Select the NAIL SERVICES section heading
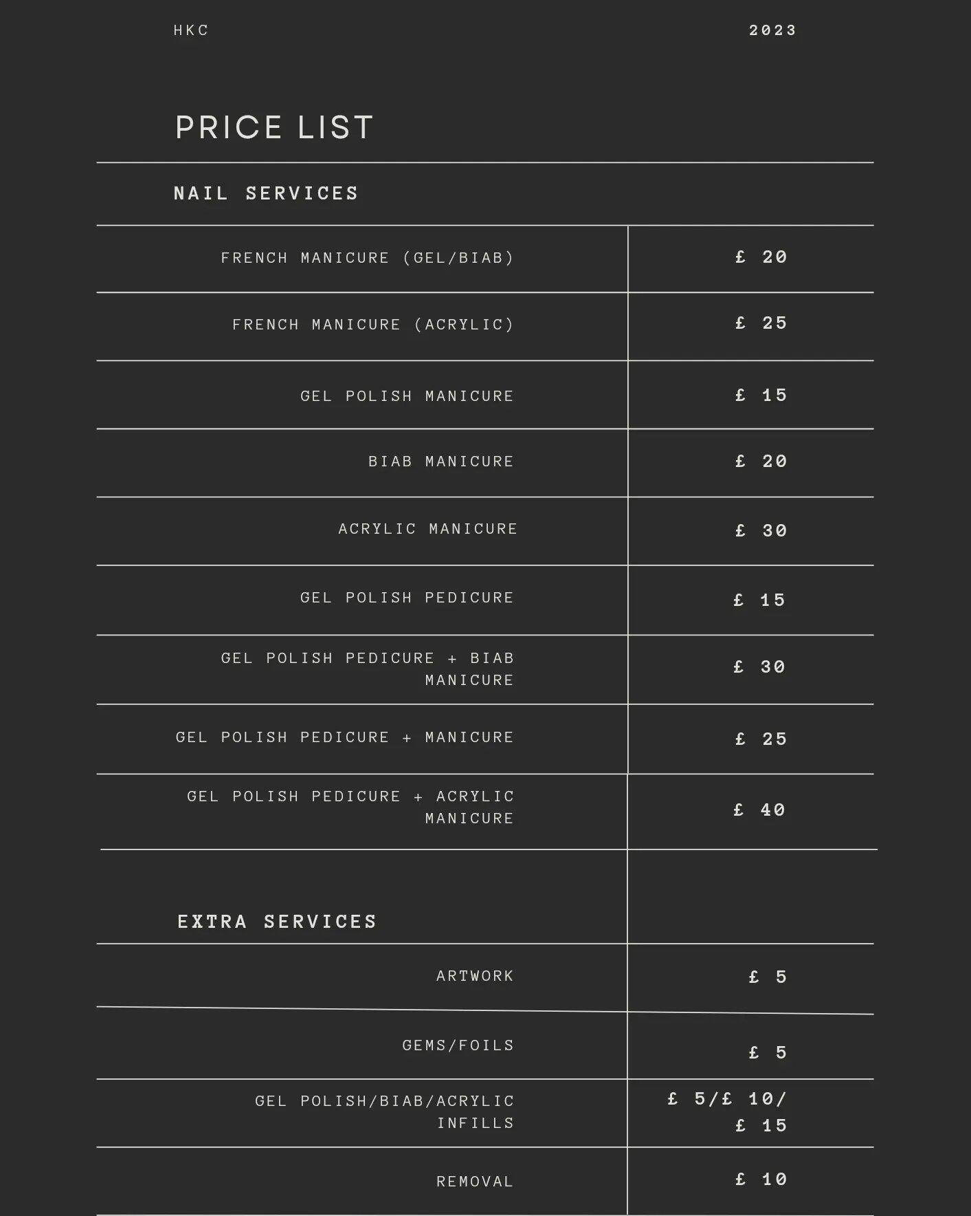The height and width of the screenshot is (1216, 971). pos(266,193)
